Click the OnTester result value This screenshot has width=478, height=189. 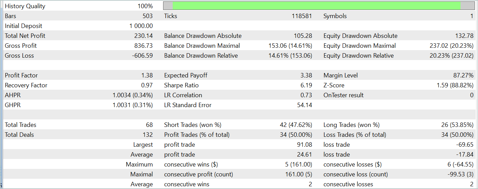point(471,95)
